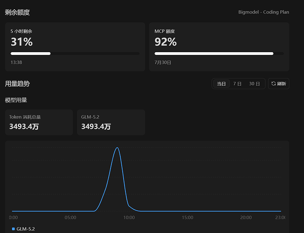Switch usage trend to 30 日

255,84
